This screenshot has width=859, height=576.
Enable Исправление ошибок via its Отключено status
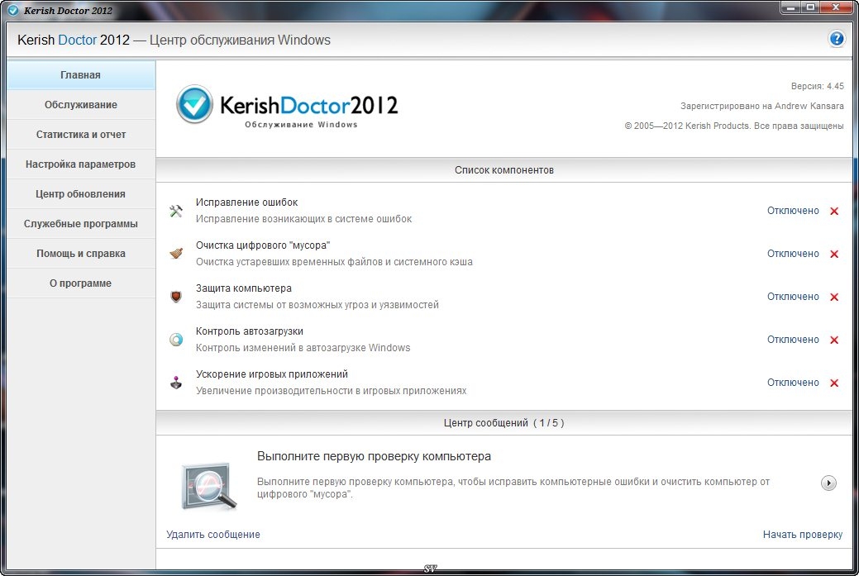point(792,211)
